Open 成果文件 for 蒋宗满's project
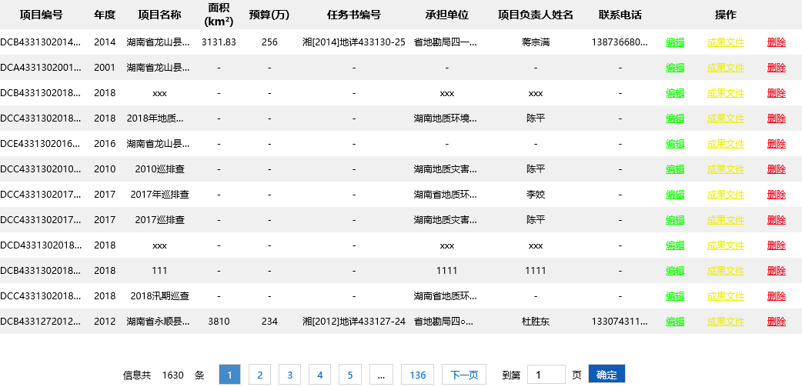 tap(725, 42)
